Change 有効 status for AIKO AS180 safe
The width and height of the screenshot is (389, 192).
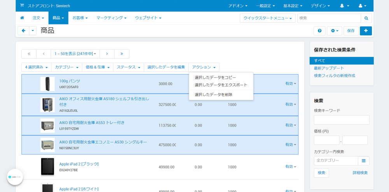291,105
